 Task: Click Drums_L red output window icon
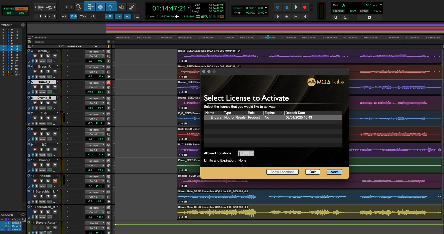coord(109,83)
